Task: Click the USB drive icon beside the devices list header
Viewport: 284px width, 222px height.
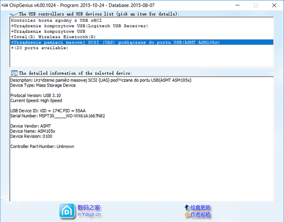Action: [14, 14]
